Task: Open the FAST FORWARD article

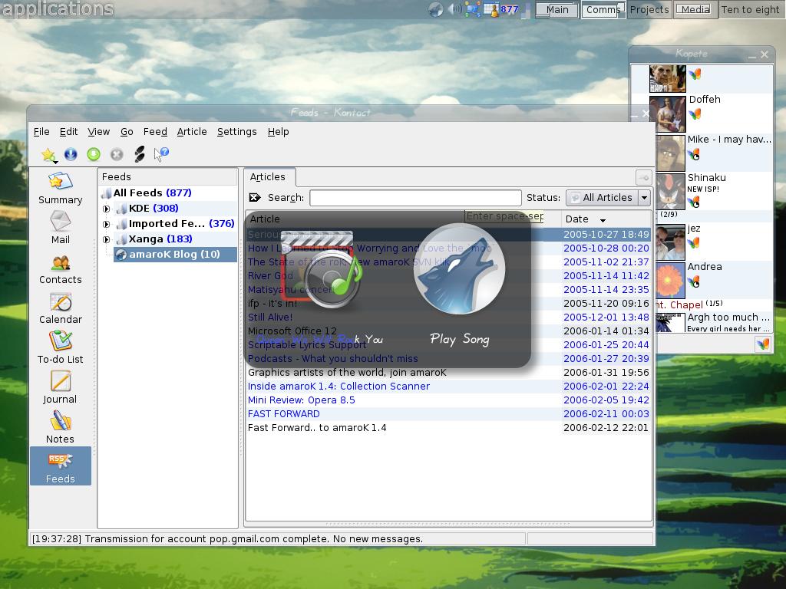Action: pyautogui.click(x=284, y=413)
